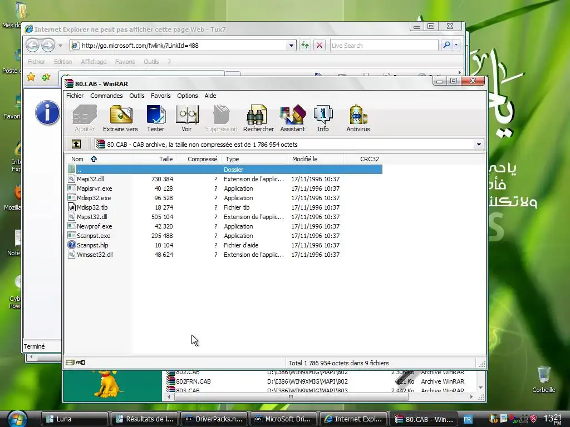The height and width of the screenshot is (427, 570).
Task: Sort by the Nom column header
Action: 99,159
